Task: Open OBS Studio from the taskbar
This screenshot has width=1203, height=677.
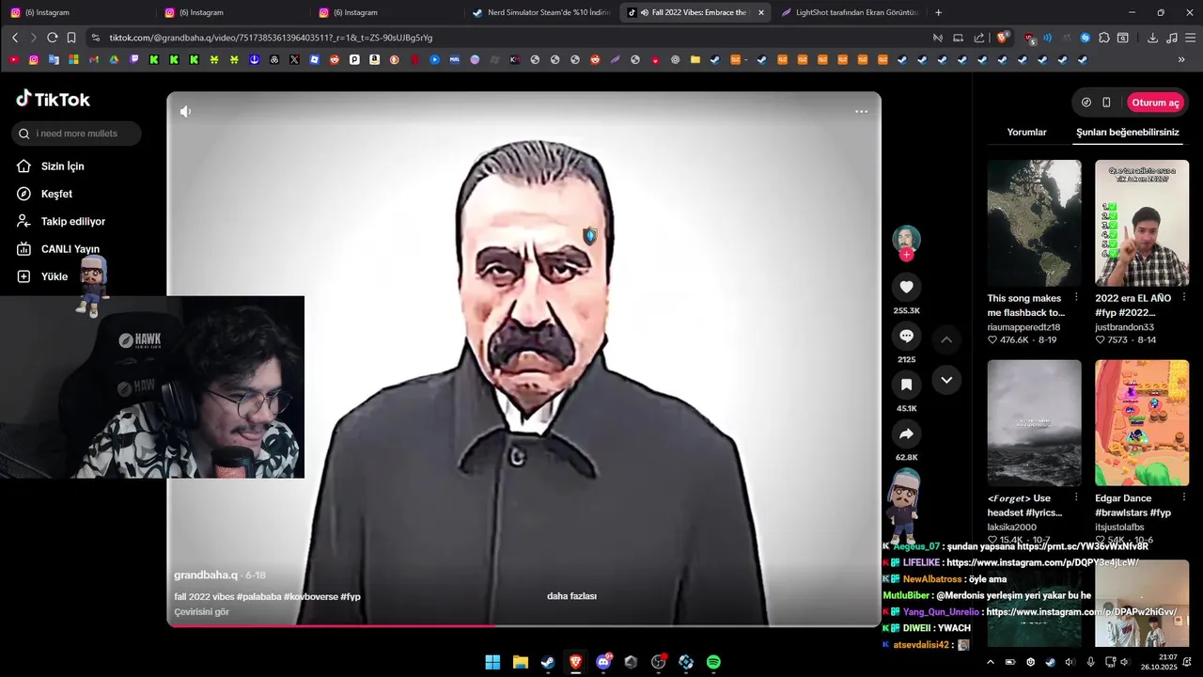Action: [x=658, y=662]
